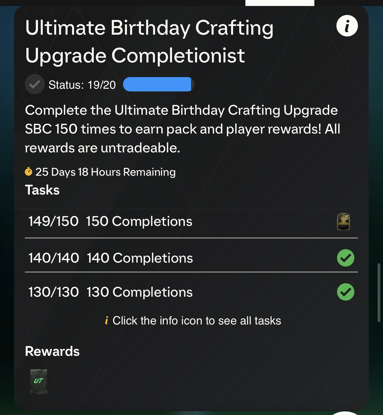
Task: Click the Ultimate Birthday Crafting Upgrade title
Action: pos(149,42)
